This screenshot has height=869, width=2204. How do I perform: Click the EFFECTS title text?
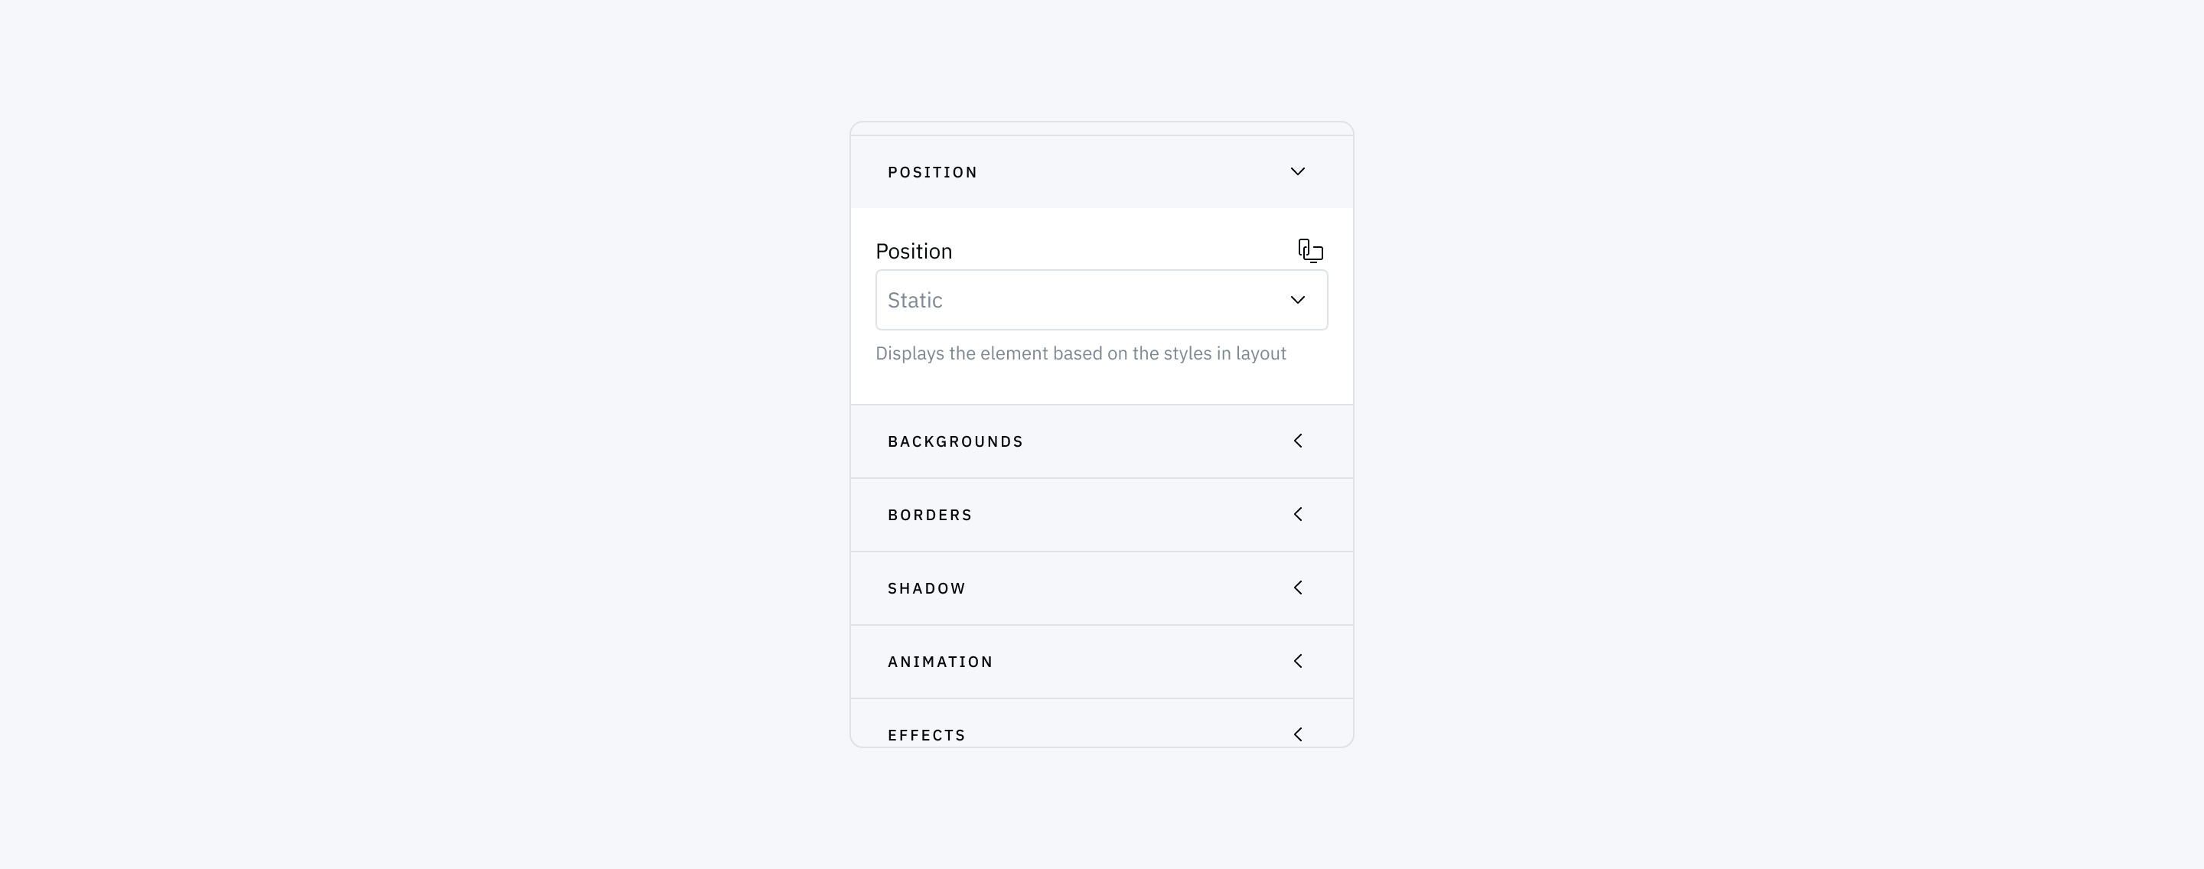(x=927, y=736)
